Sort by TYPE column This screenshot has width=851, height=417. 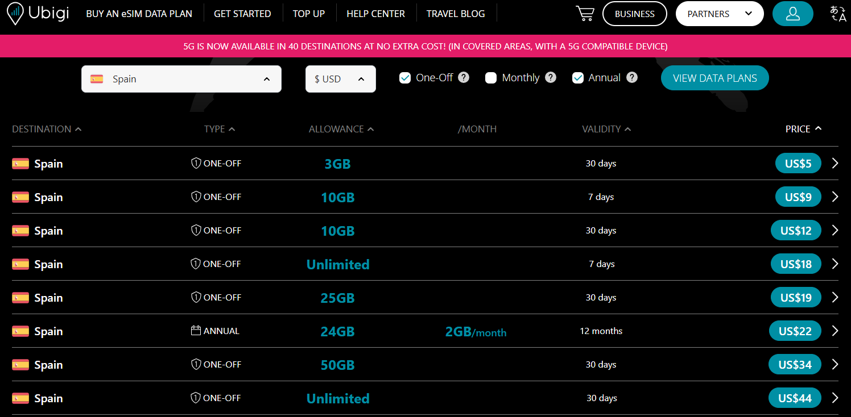click(220, 129)
